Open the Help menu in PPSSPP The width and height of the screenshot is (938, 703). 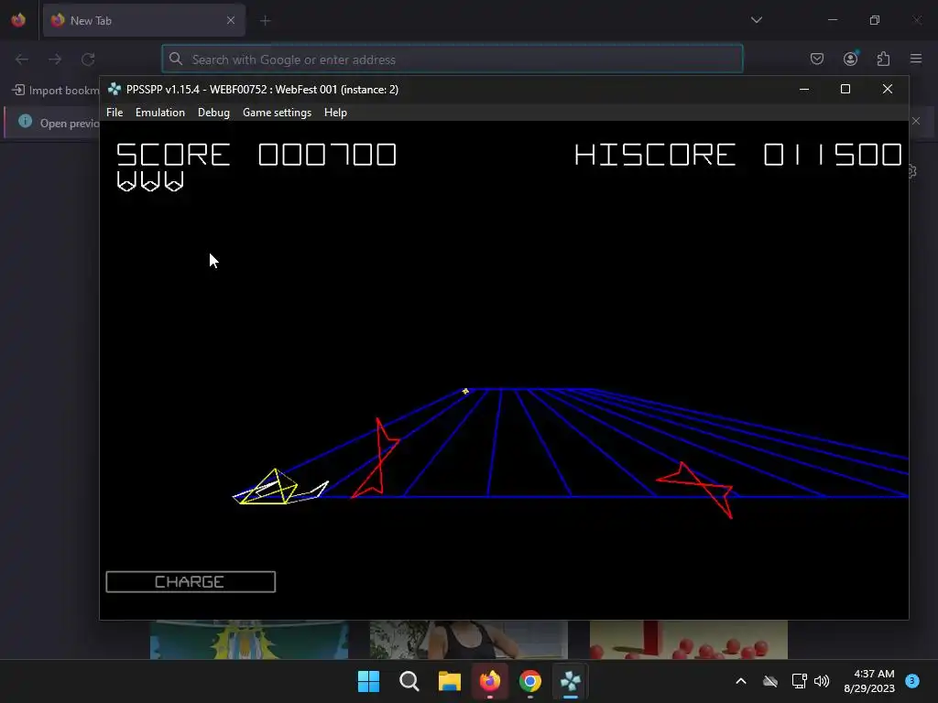335,113
